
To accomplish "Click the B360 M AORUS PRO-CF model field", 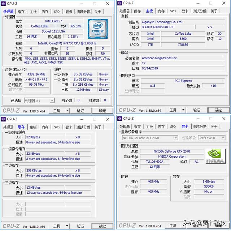I will [167, 27].
